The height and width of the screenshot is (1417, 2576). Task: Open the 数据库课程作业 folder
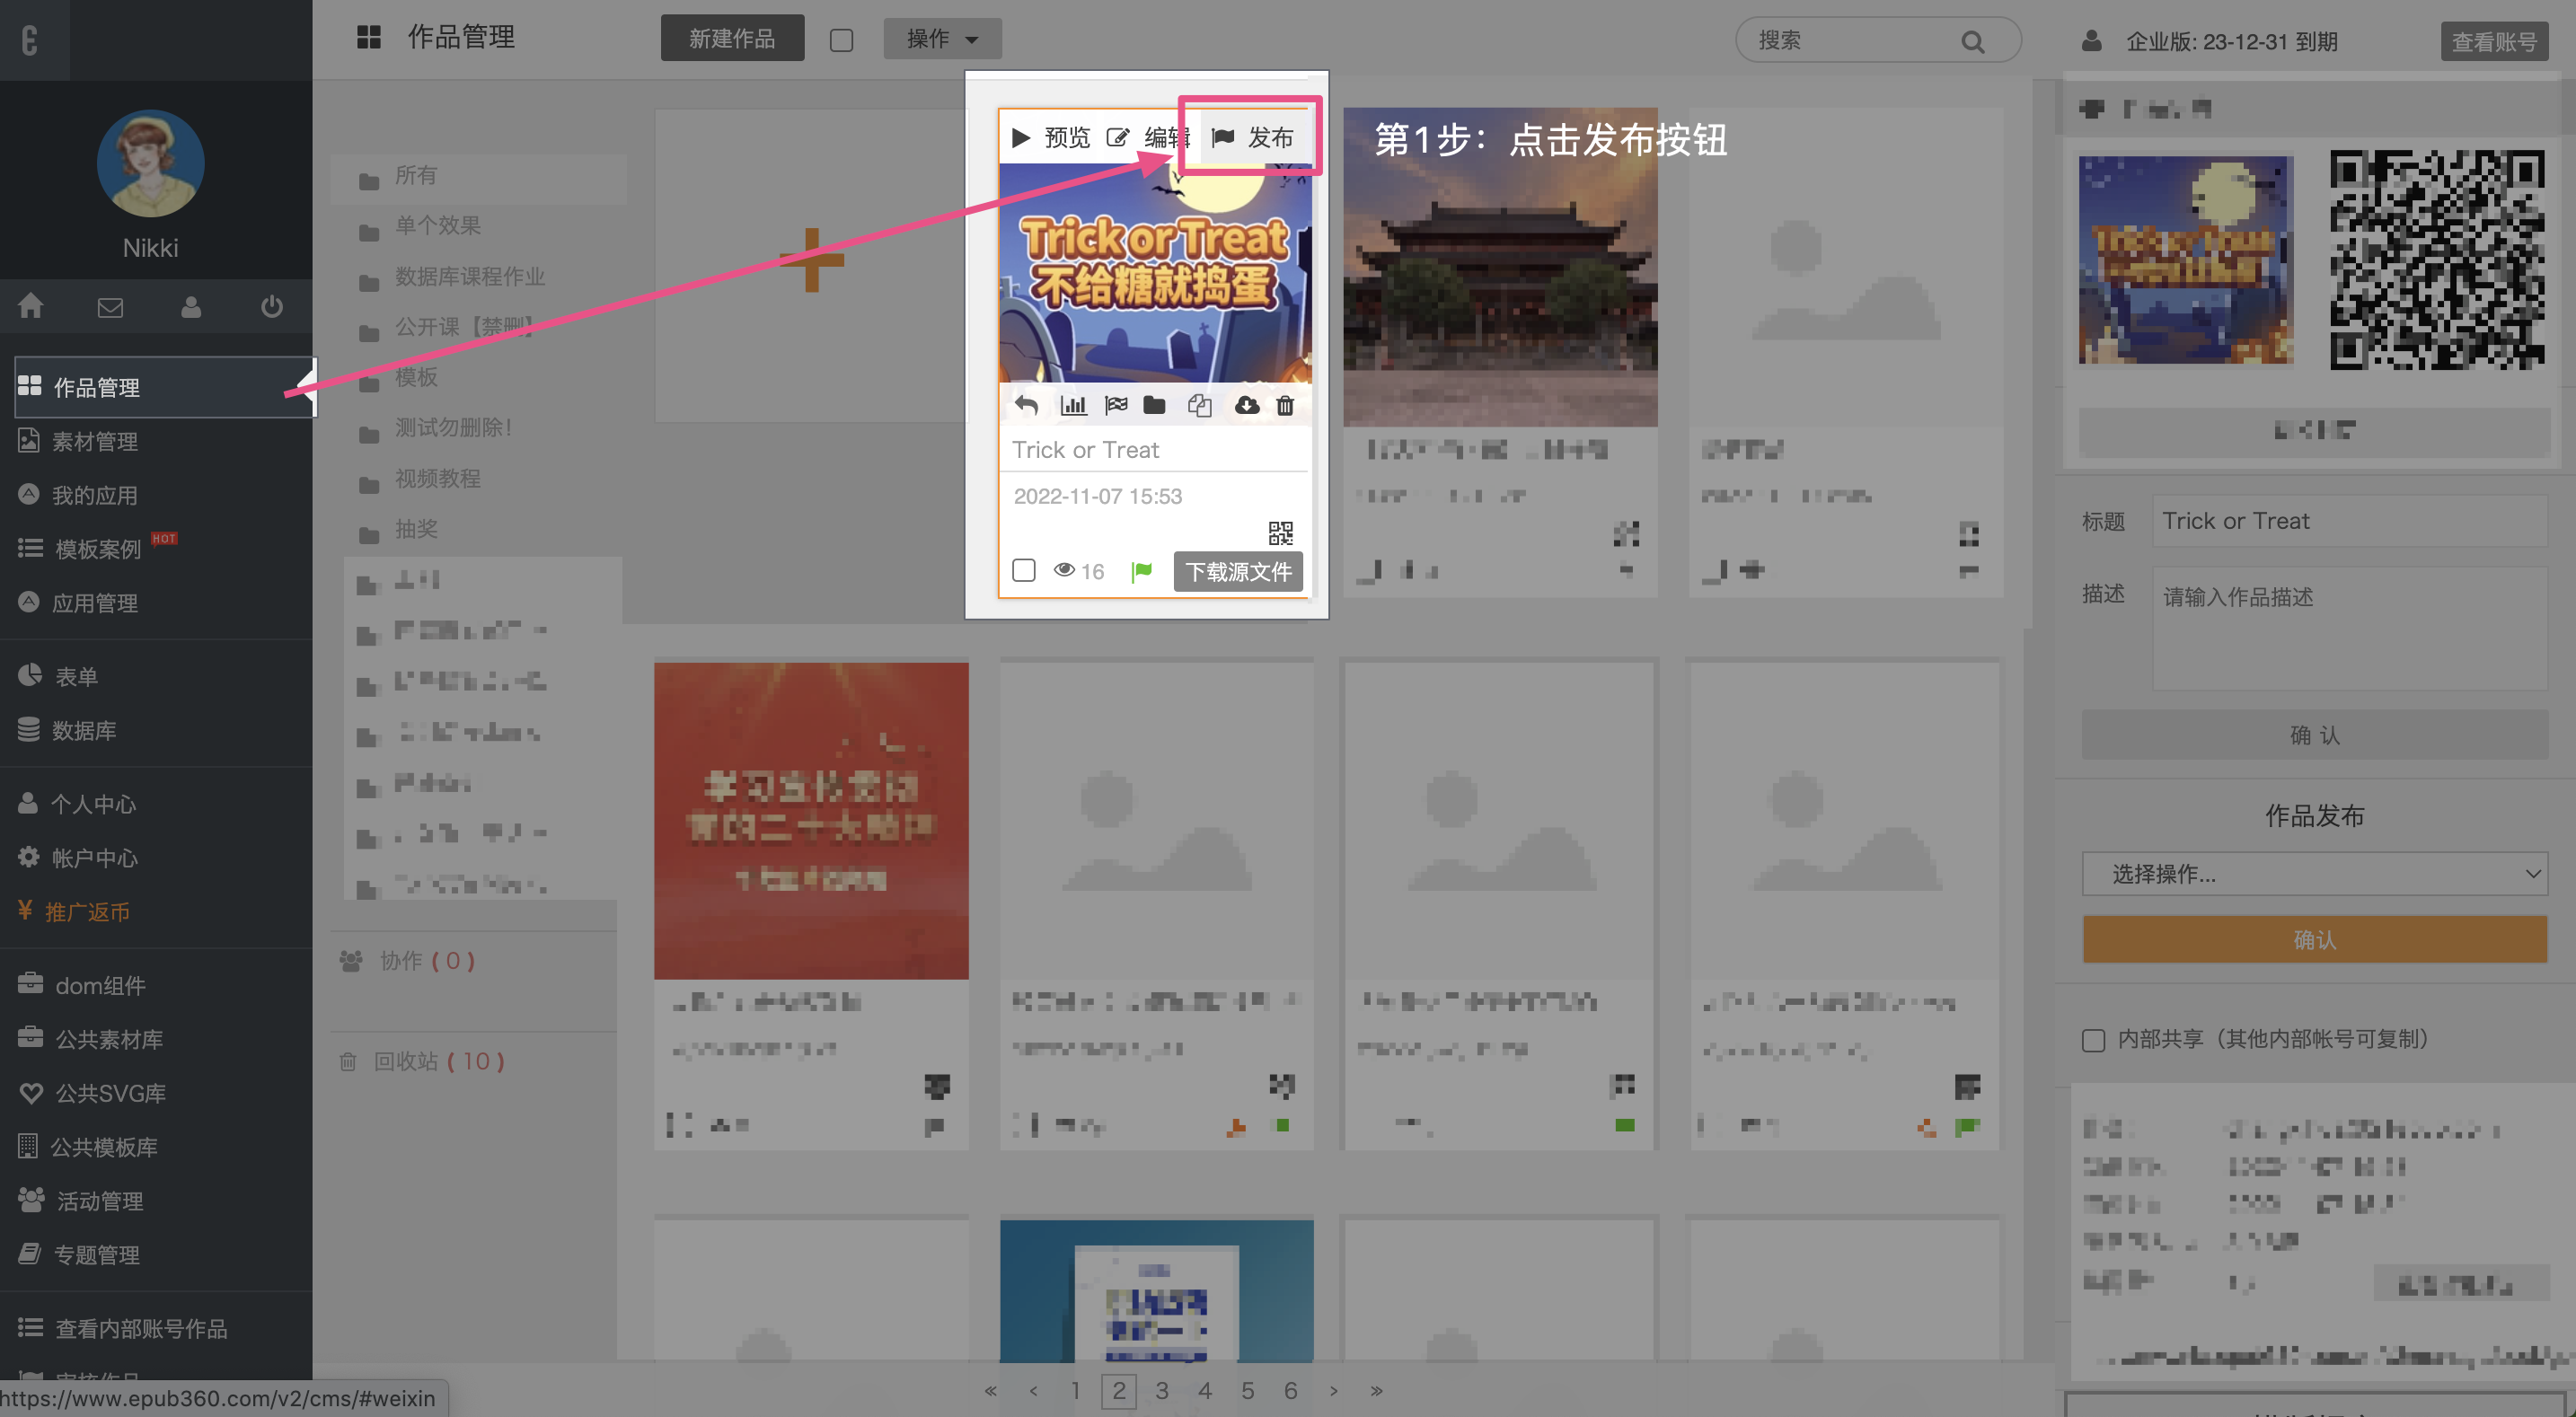click(x=468, y=276)
